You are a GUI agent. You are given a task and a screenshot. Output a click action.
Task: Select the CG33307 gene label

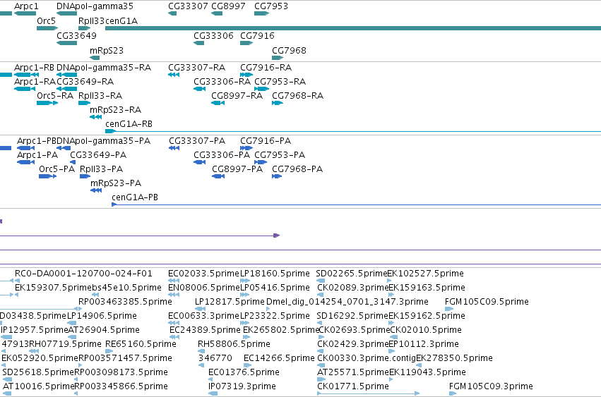[188, 6]
